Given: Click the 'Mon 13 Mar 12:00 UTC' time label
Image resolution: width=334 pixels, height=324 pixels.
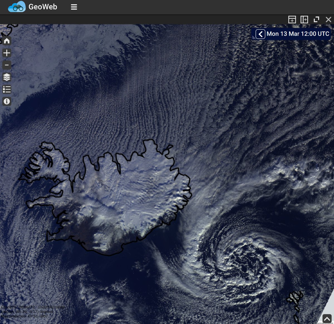Looking at the screenshot, I should click(x=298, y=34).
